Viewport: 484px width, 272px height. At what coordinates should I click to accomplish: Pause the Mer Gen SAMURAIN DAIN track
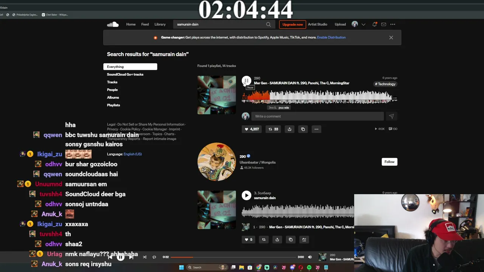pyautogui.click(x=246, y=80)
